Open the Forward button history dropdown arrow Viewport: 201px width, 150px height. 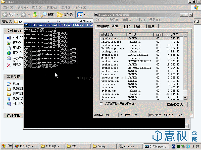pos(29,15)
